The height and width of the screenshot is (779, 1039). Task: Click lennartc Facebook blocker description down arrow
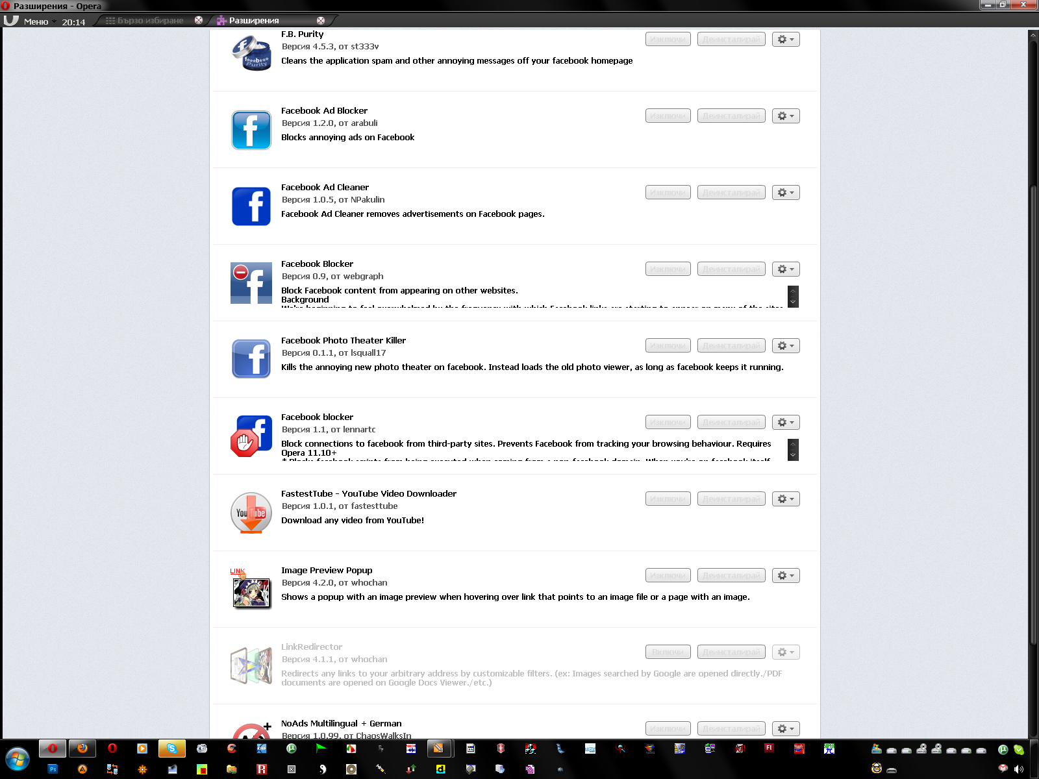793,455
